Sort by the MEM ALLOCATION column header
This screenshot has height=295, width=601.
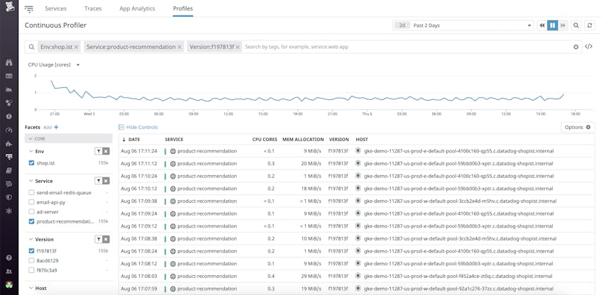(303, 140)
